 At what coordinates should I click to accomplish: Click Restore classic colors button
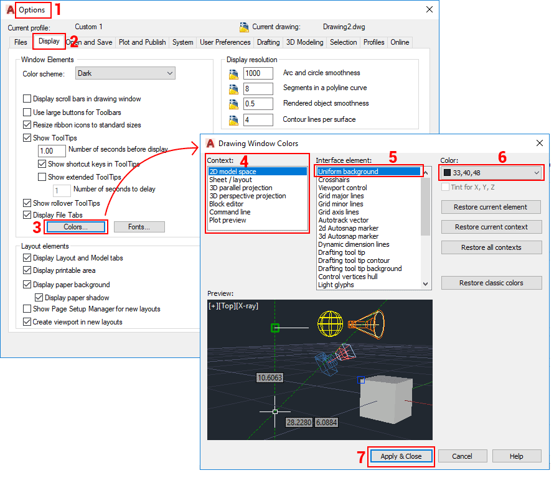click(x=491, y=283)
